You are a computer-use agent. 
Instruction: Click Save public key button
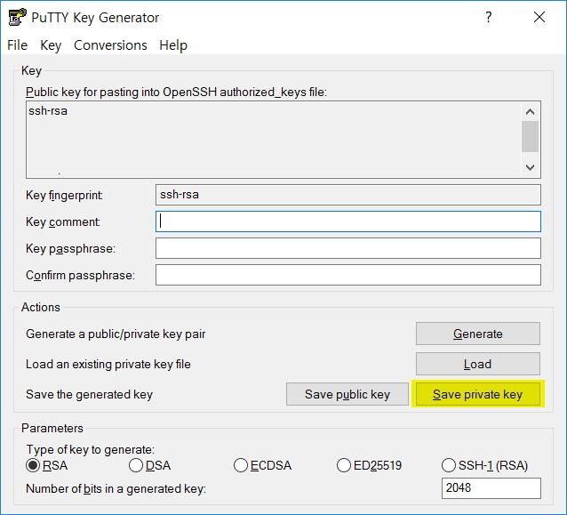click(x=347, y=394)
